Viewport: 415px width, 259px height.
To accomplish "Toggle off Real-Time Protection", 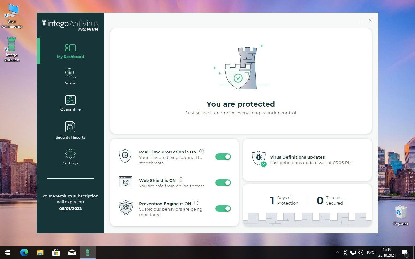I will pos(223,156).
